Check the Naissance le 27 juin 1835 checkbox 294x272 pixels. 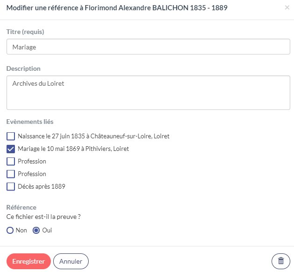coord(11,136)
